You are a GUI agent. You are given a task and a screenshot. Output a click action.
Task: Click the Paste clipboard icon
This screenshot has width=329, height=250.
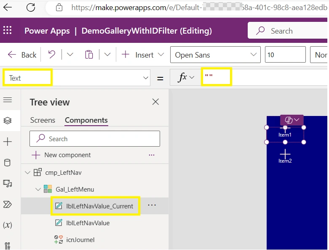(89, 55)
